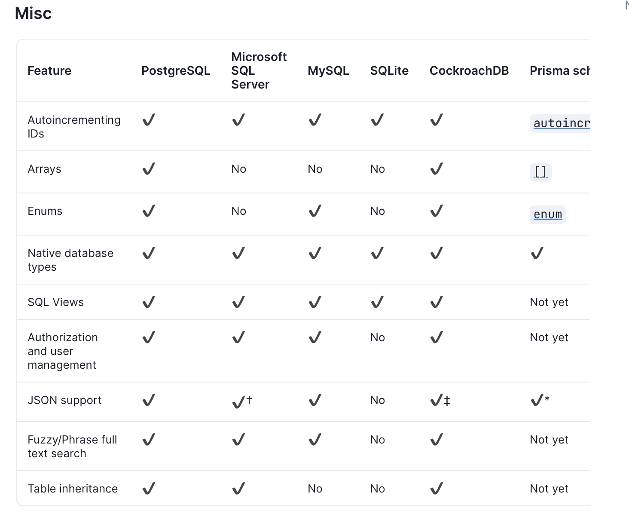Click PostgreSQL checkmark for Table inheritance
This screenshot has height=514, width=629.
pos(149,489)
